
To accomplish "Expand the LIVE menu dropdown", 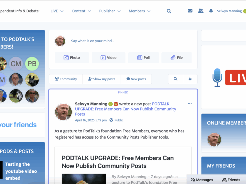I will pyautogui.click(x=57, y=11).
